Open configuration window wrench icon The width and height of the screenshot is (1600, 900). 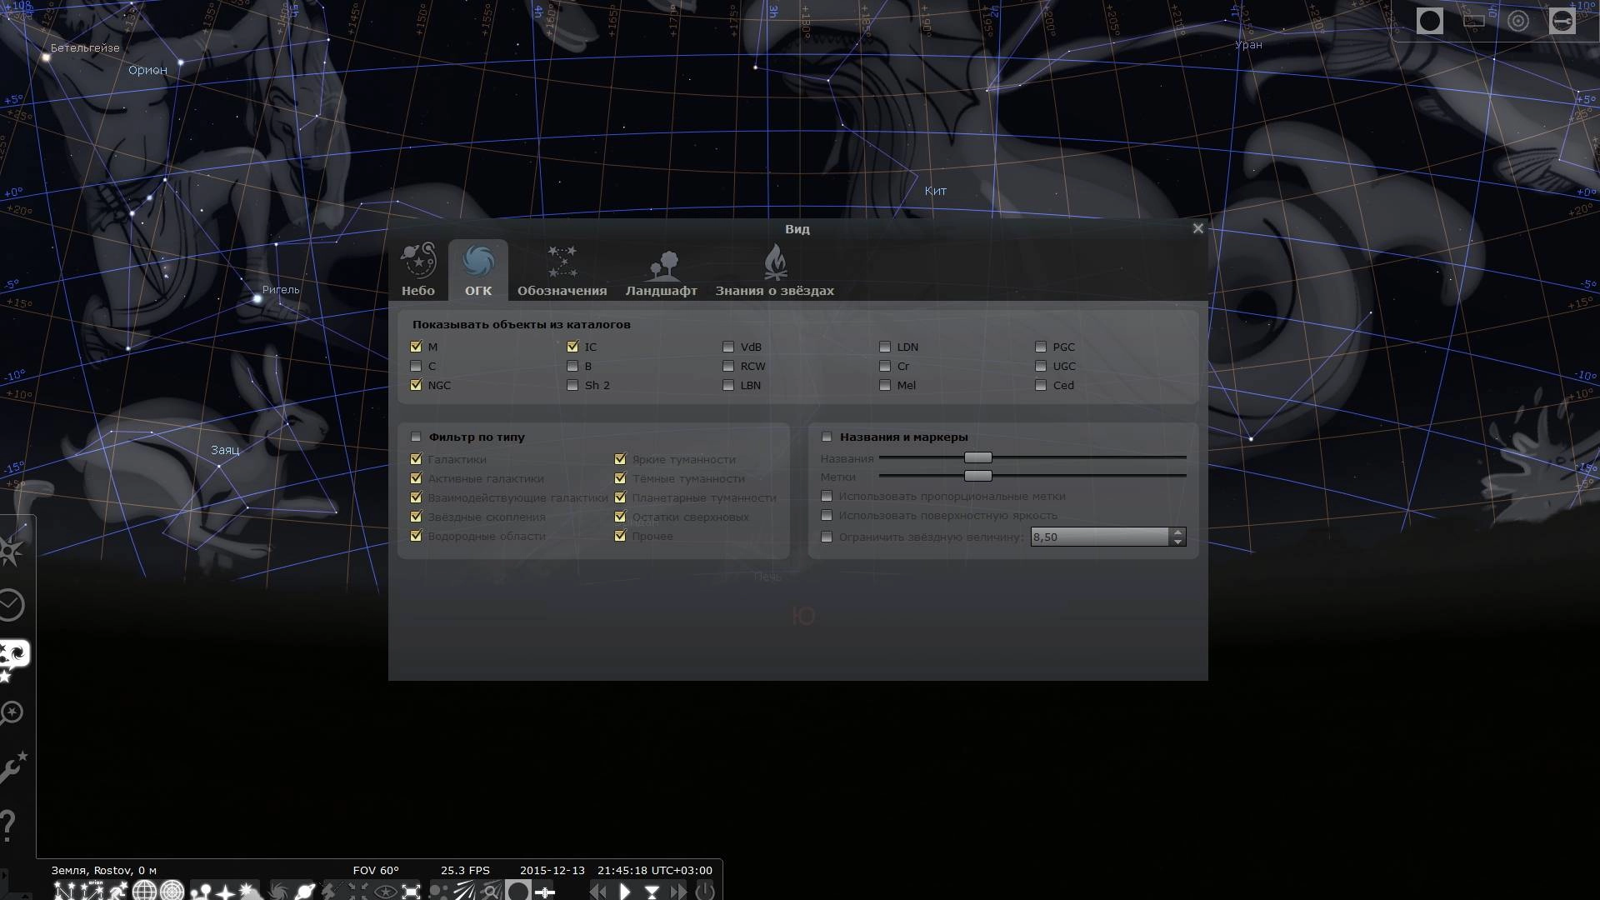pyautogui.click(x=13, y=767)
